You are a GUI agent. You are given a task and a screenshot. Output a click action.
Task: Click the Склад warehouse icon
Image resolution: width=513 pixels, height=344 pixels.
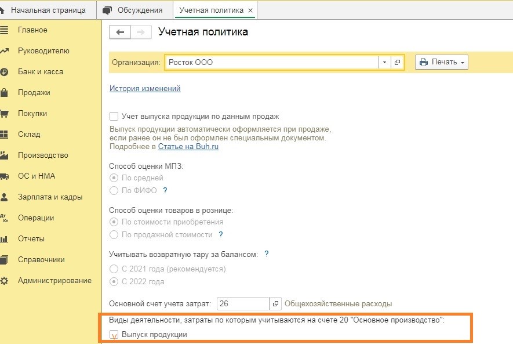coord(4,134)
